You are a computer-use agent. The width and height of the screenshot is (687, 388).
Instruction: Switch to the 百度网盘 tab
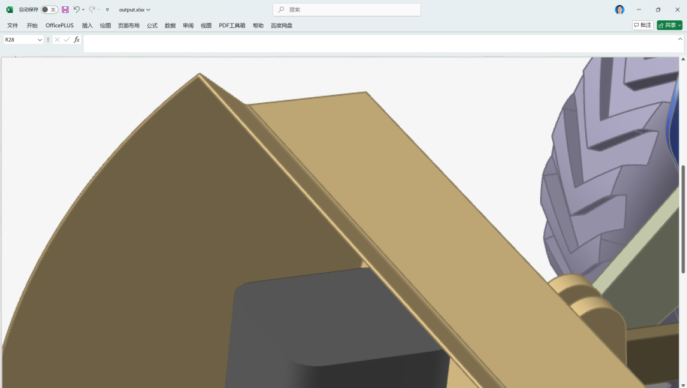281,25
